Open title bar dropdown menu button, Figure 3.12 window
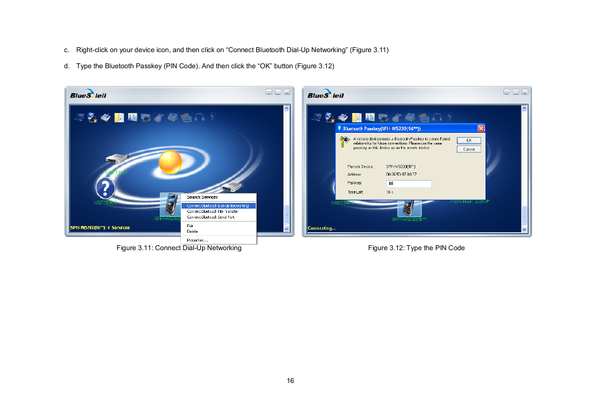 click(x=507, y=92)
